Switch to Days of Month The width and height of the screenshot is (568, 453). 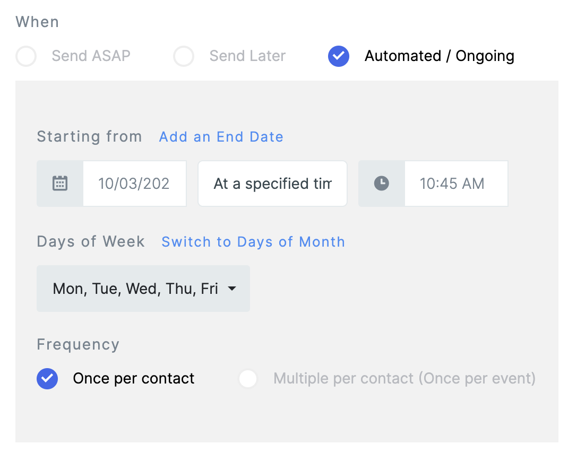tap(253, 242)
